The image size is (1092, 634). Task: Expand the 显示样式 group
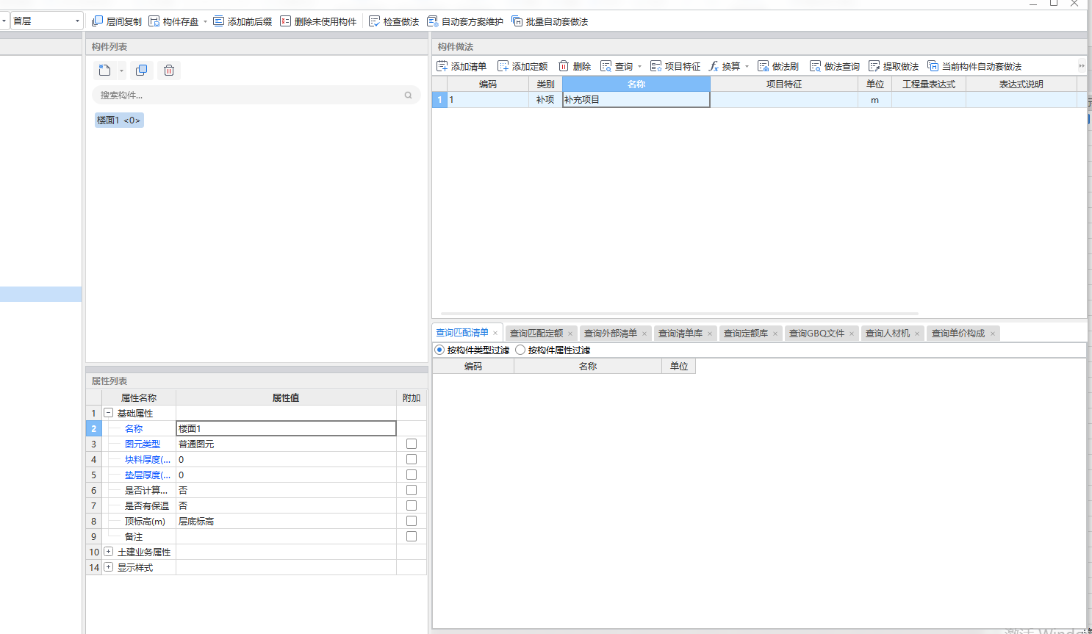pyautogui.click(x=108, y=567)
